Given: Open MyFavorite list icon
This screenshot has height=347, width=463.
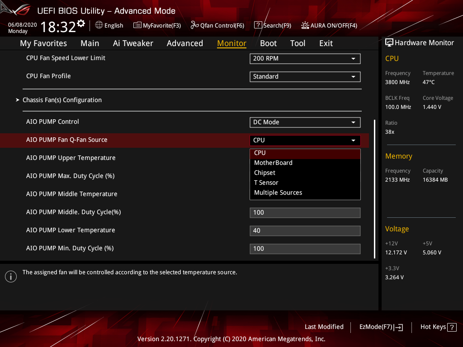Looking at the screenshot, I should point(137,25).
